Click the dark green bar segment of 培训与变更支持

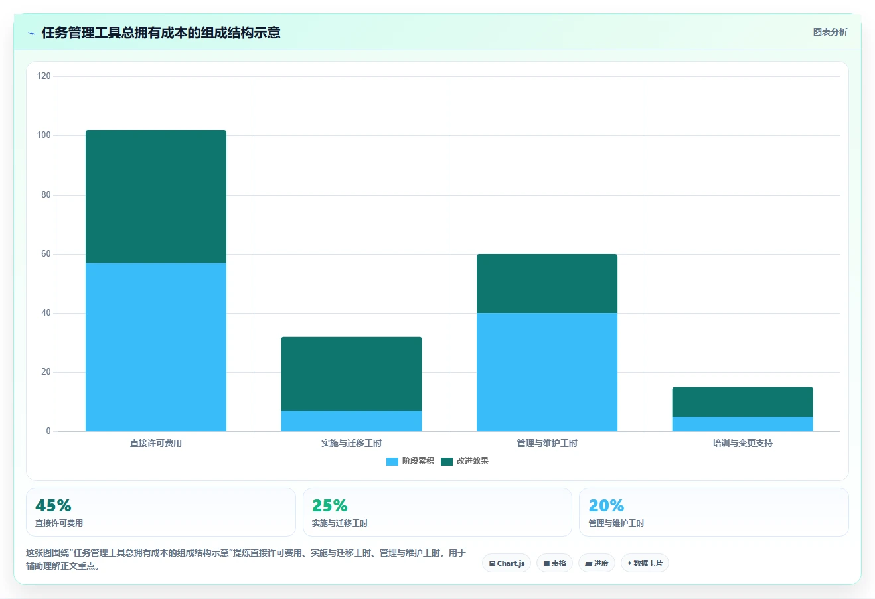(742, 402)
